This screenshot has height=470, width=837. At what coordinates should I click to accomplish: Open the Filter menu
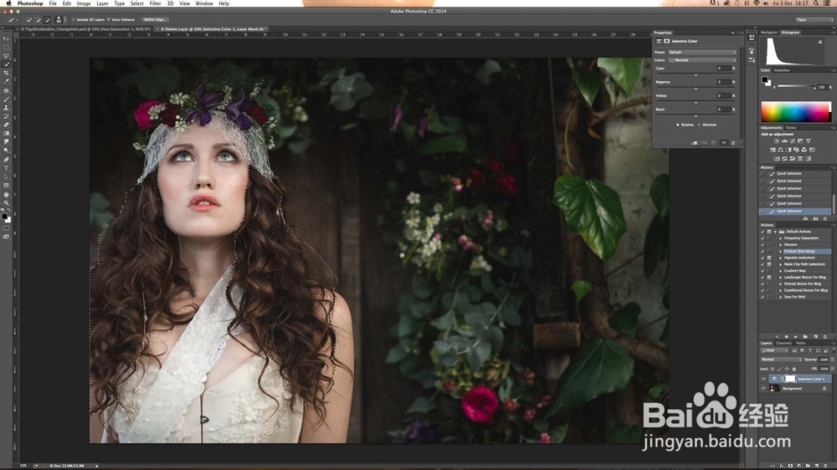156,3
